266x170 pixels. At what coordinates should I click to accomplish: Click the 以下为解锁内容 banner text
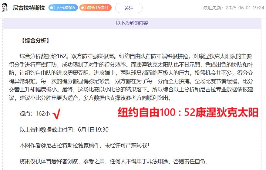(132, 23)
